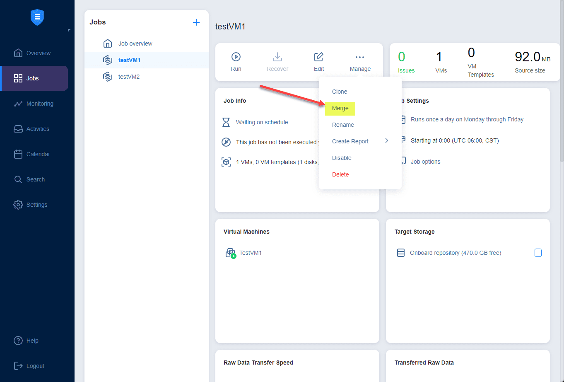Screen dimensions: 564x382
Task: Select the Jobs grid icon in sidebar
Action: pyautogui.click(x=18, y=78)
